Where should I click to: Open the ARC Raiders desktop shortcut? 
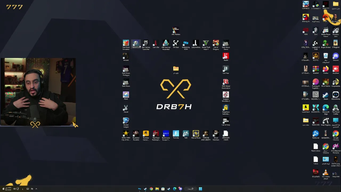point(176,31)
